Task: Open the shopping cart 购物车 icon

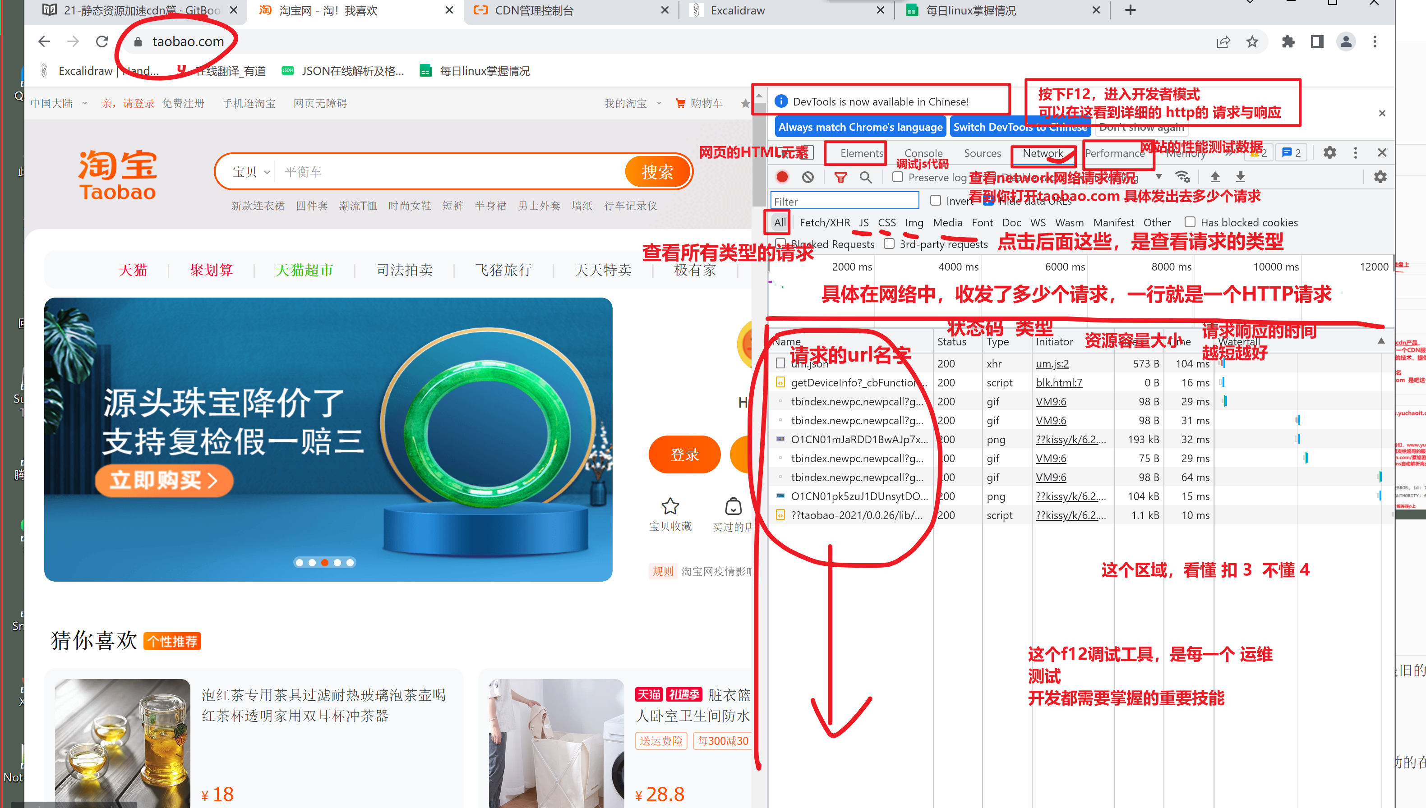Action: tap(680, 103)
